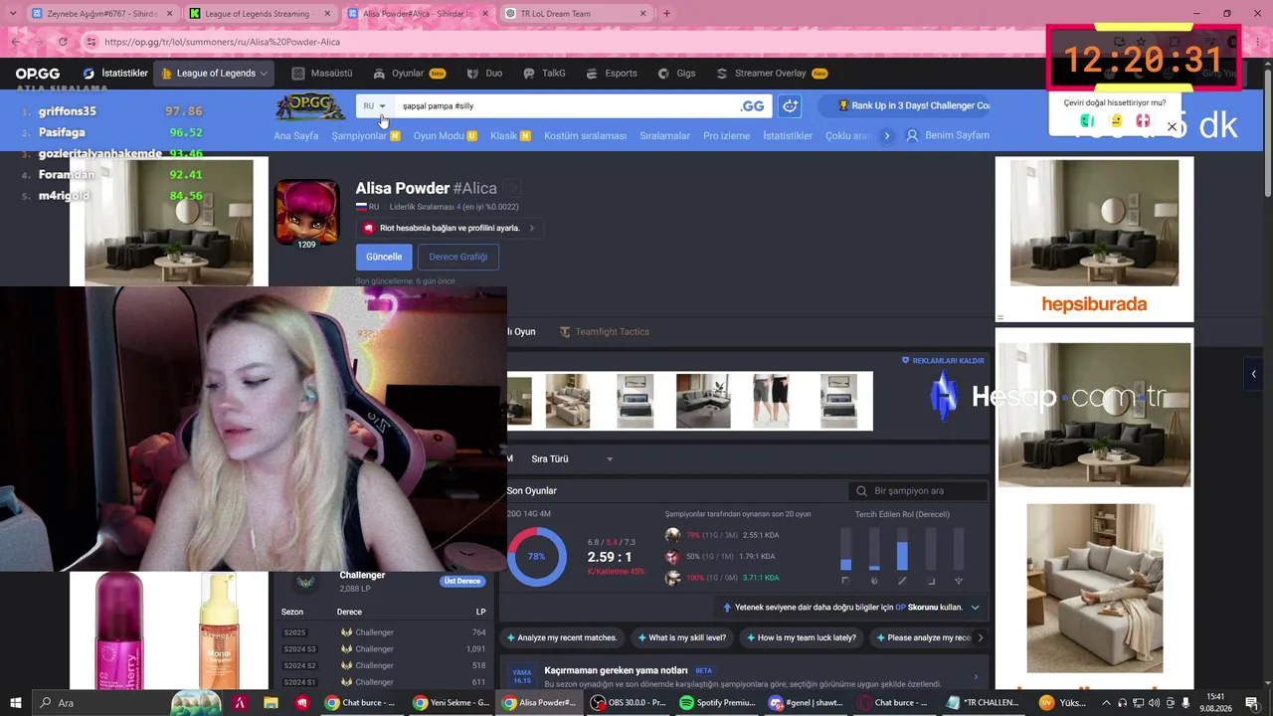Open Streamer Overlay from the top bar
The image size is (1273, 716).
point(772,74)
